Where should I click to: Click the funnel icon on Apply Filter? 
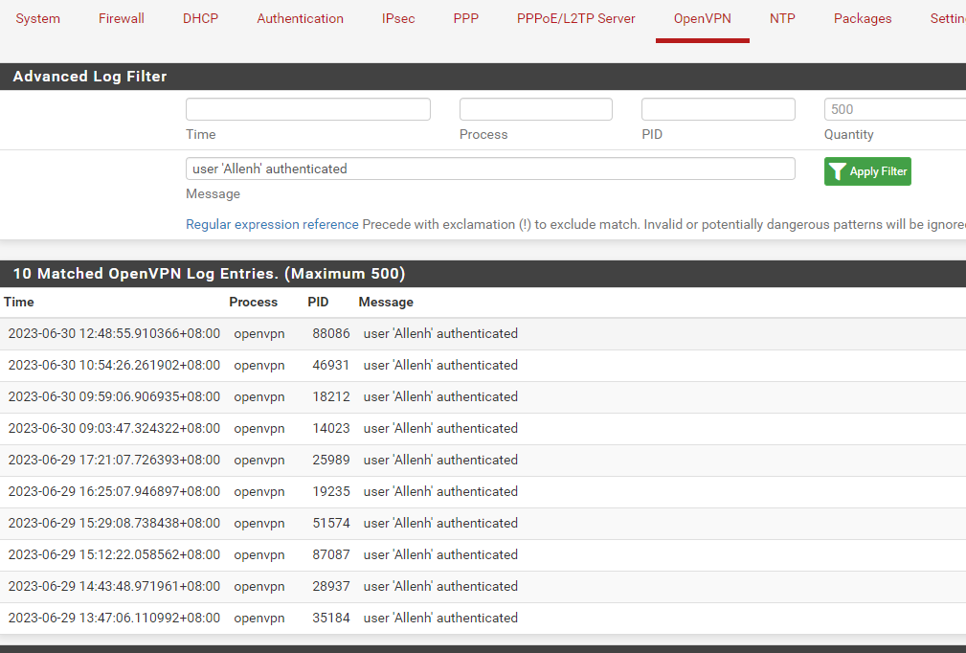pos(838,171)
